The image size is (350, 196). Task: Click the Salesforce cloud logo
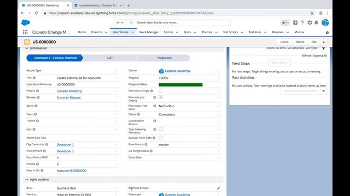coord(26,22)
